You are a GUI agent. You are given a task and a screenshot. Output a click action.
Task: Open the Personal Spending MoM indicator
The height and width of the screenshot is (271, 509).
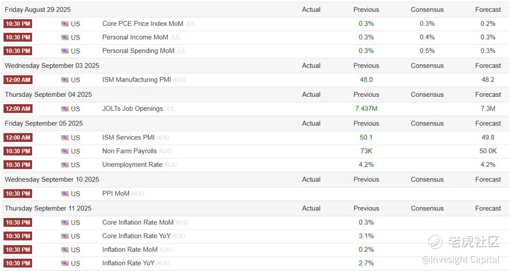tap(138, 51)
